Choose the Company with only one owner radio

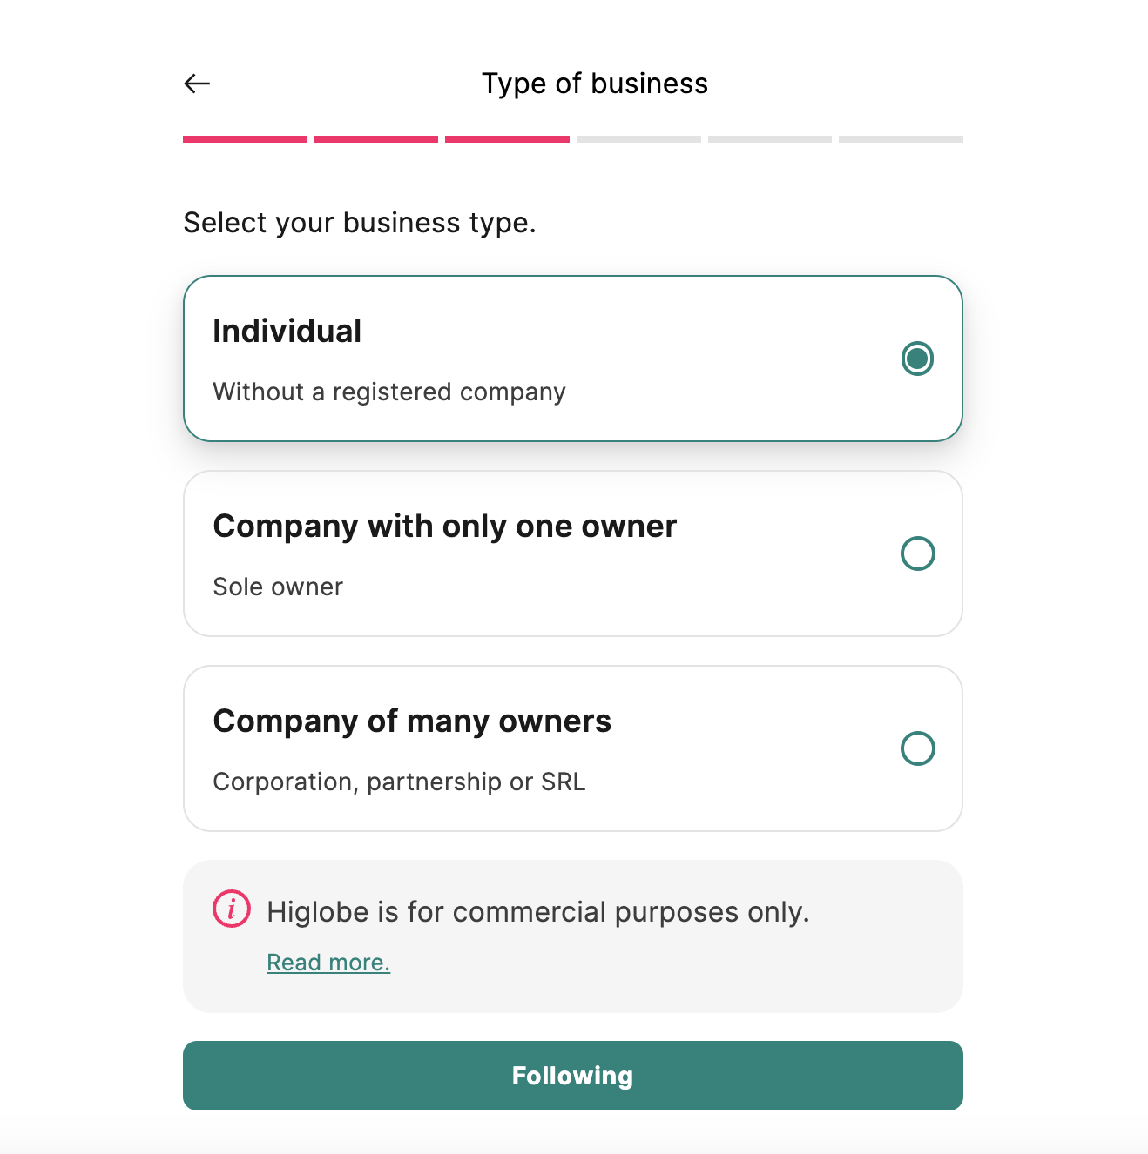pos(917,554)
